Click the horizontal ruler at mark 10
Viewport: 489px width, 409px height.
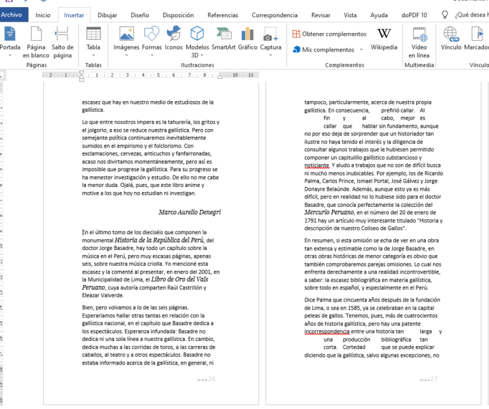point(235,75)
